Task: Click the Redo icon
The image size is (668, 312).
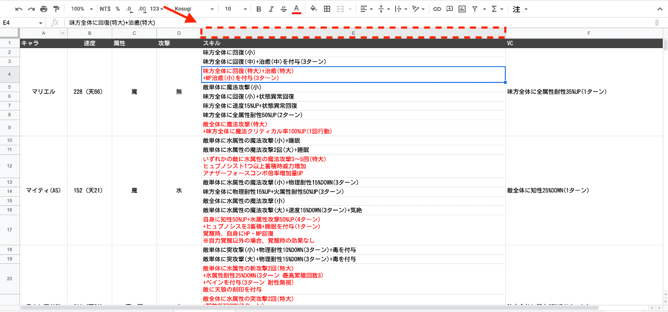Action: (31, 9)
